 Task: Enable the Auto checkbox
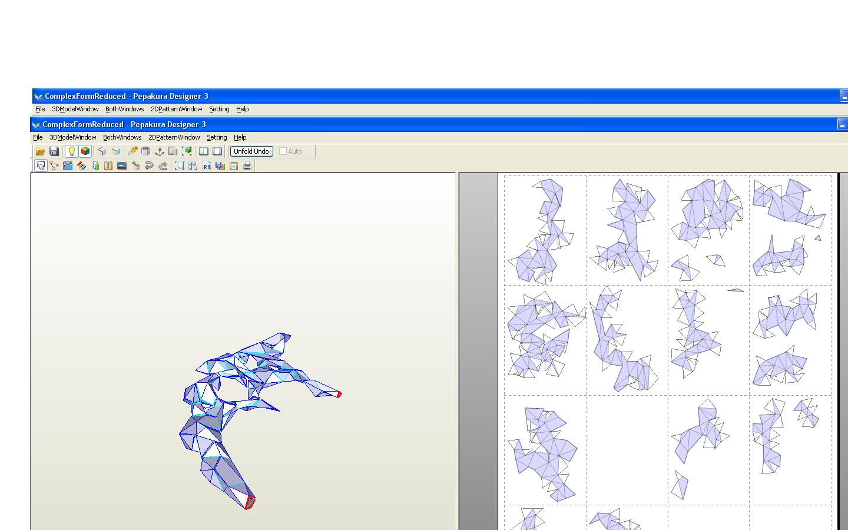point(283,151)
